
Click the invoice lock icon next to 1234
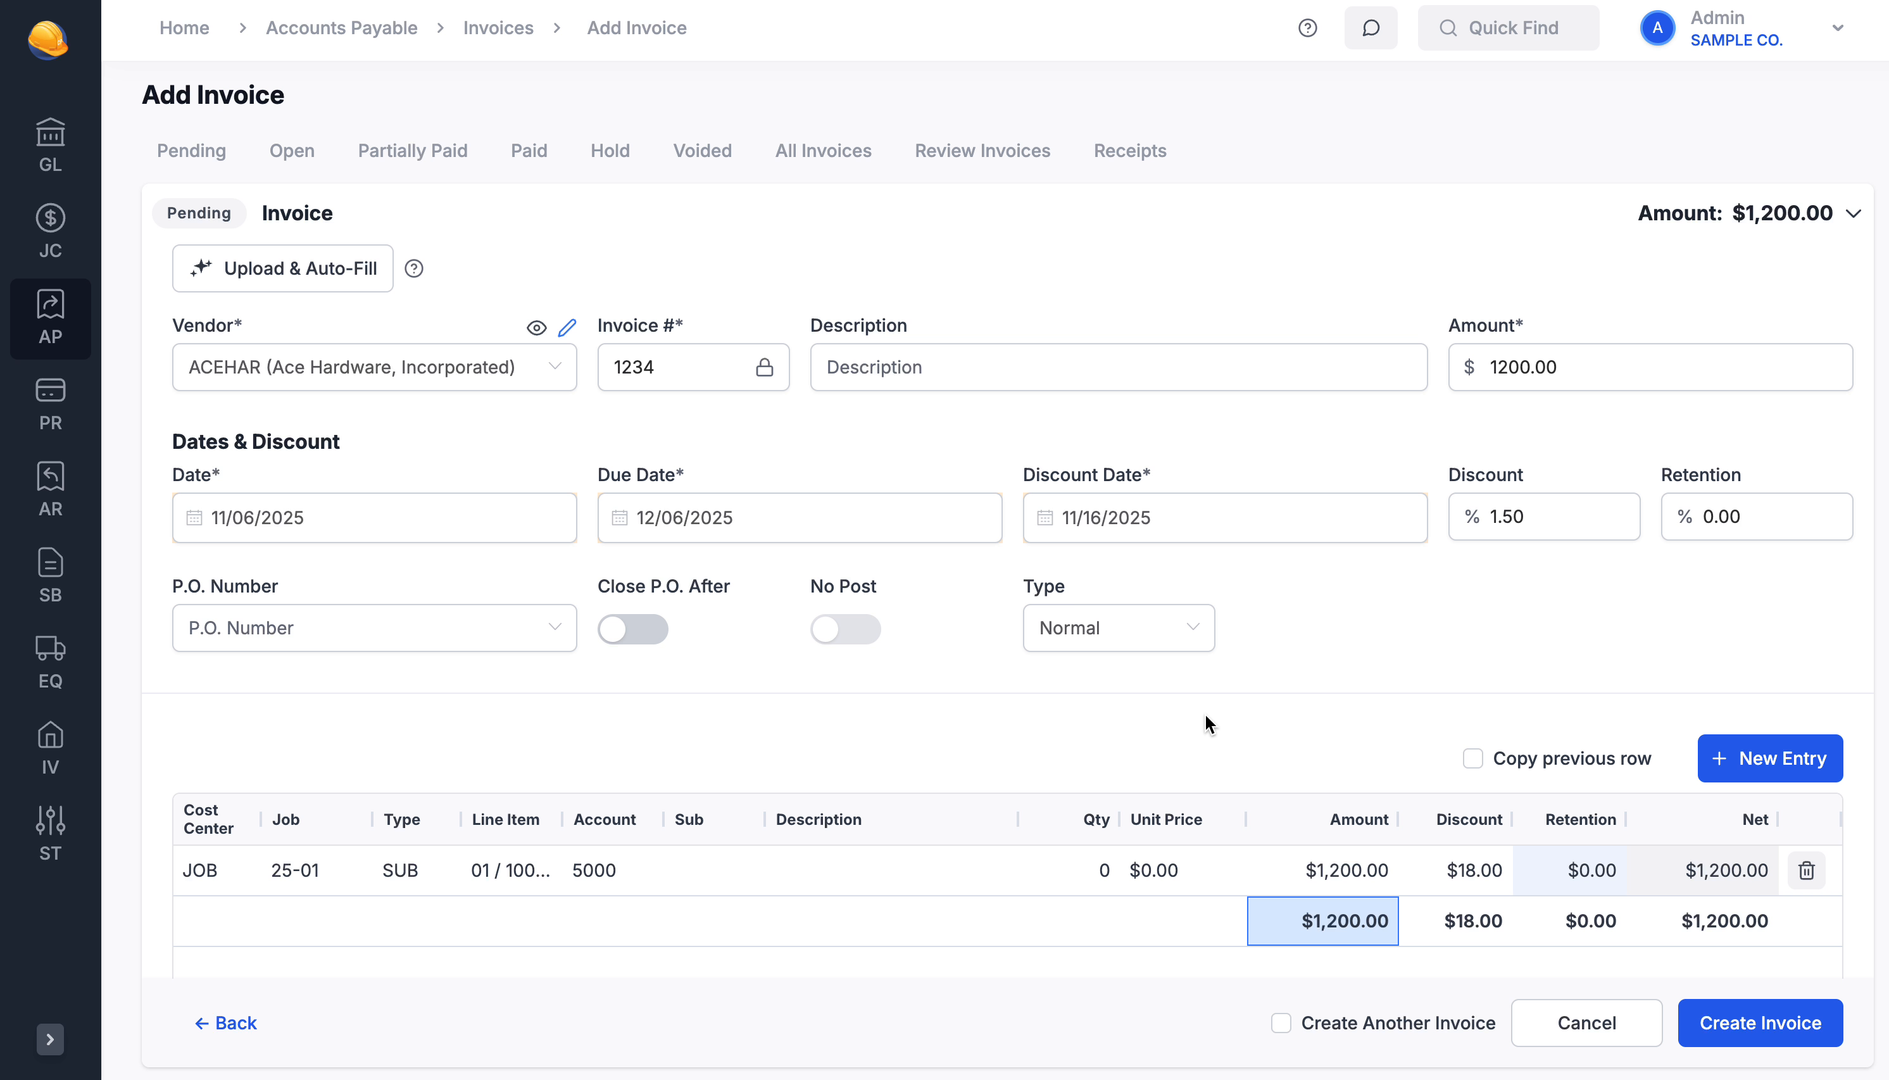(x=765, y=367)
